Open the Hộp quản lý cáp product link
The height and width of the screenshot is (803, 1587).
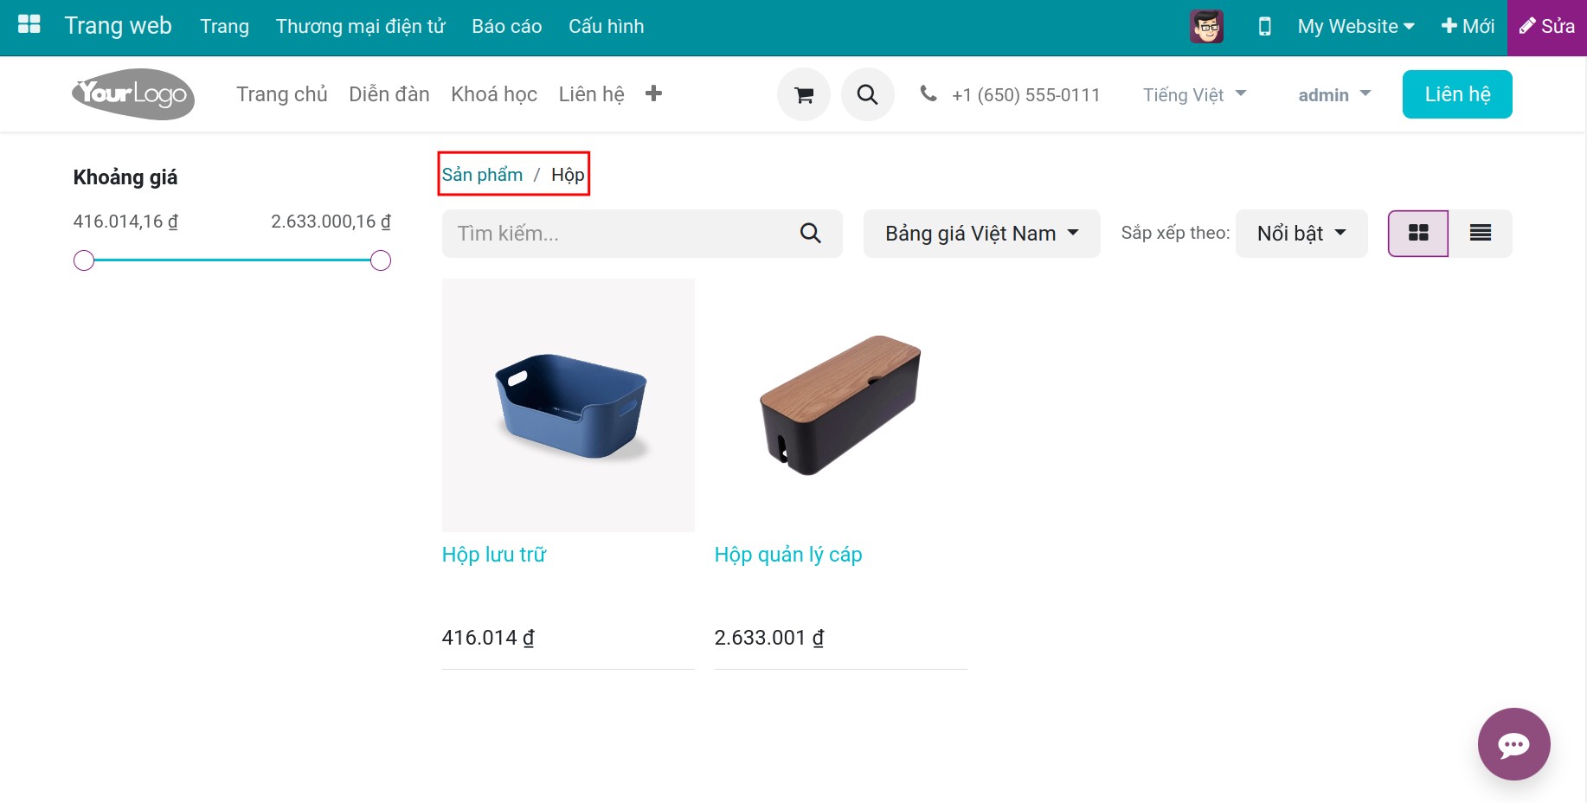pos(787,555)
